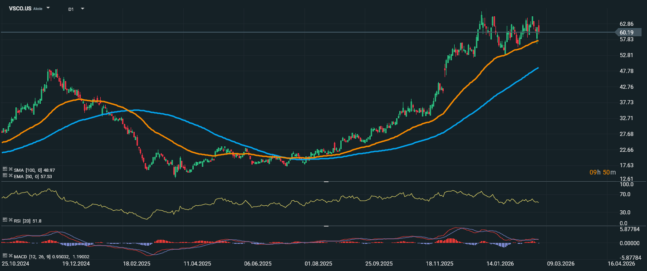
Task: Close the RSI indicator panel
Action: (10, 220)
